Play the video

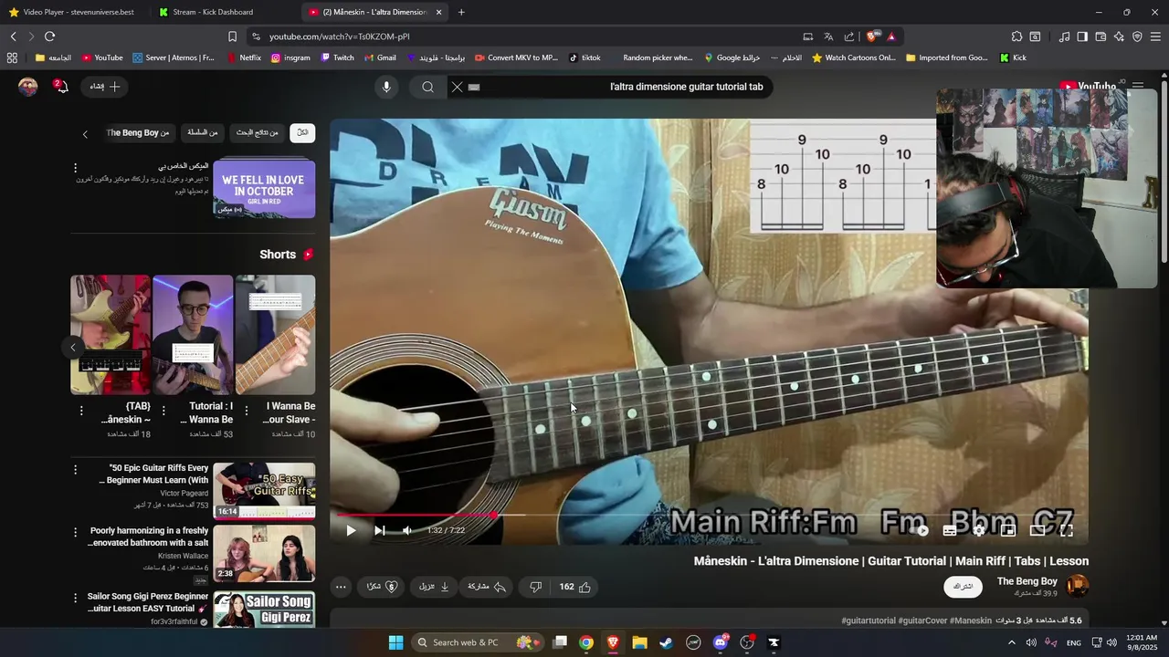pyautogui.click(x=351, y=530)
